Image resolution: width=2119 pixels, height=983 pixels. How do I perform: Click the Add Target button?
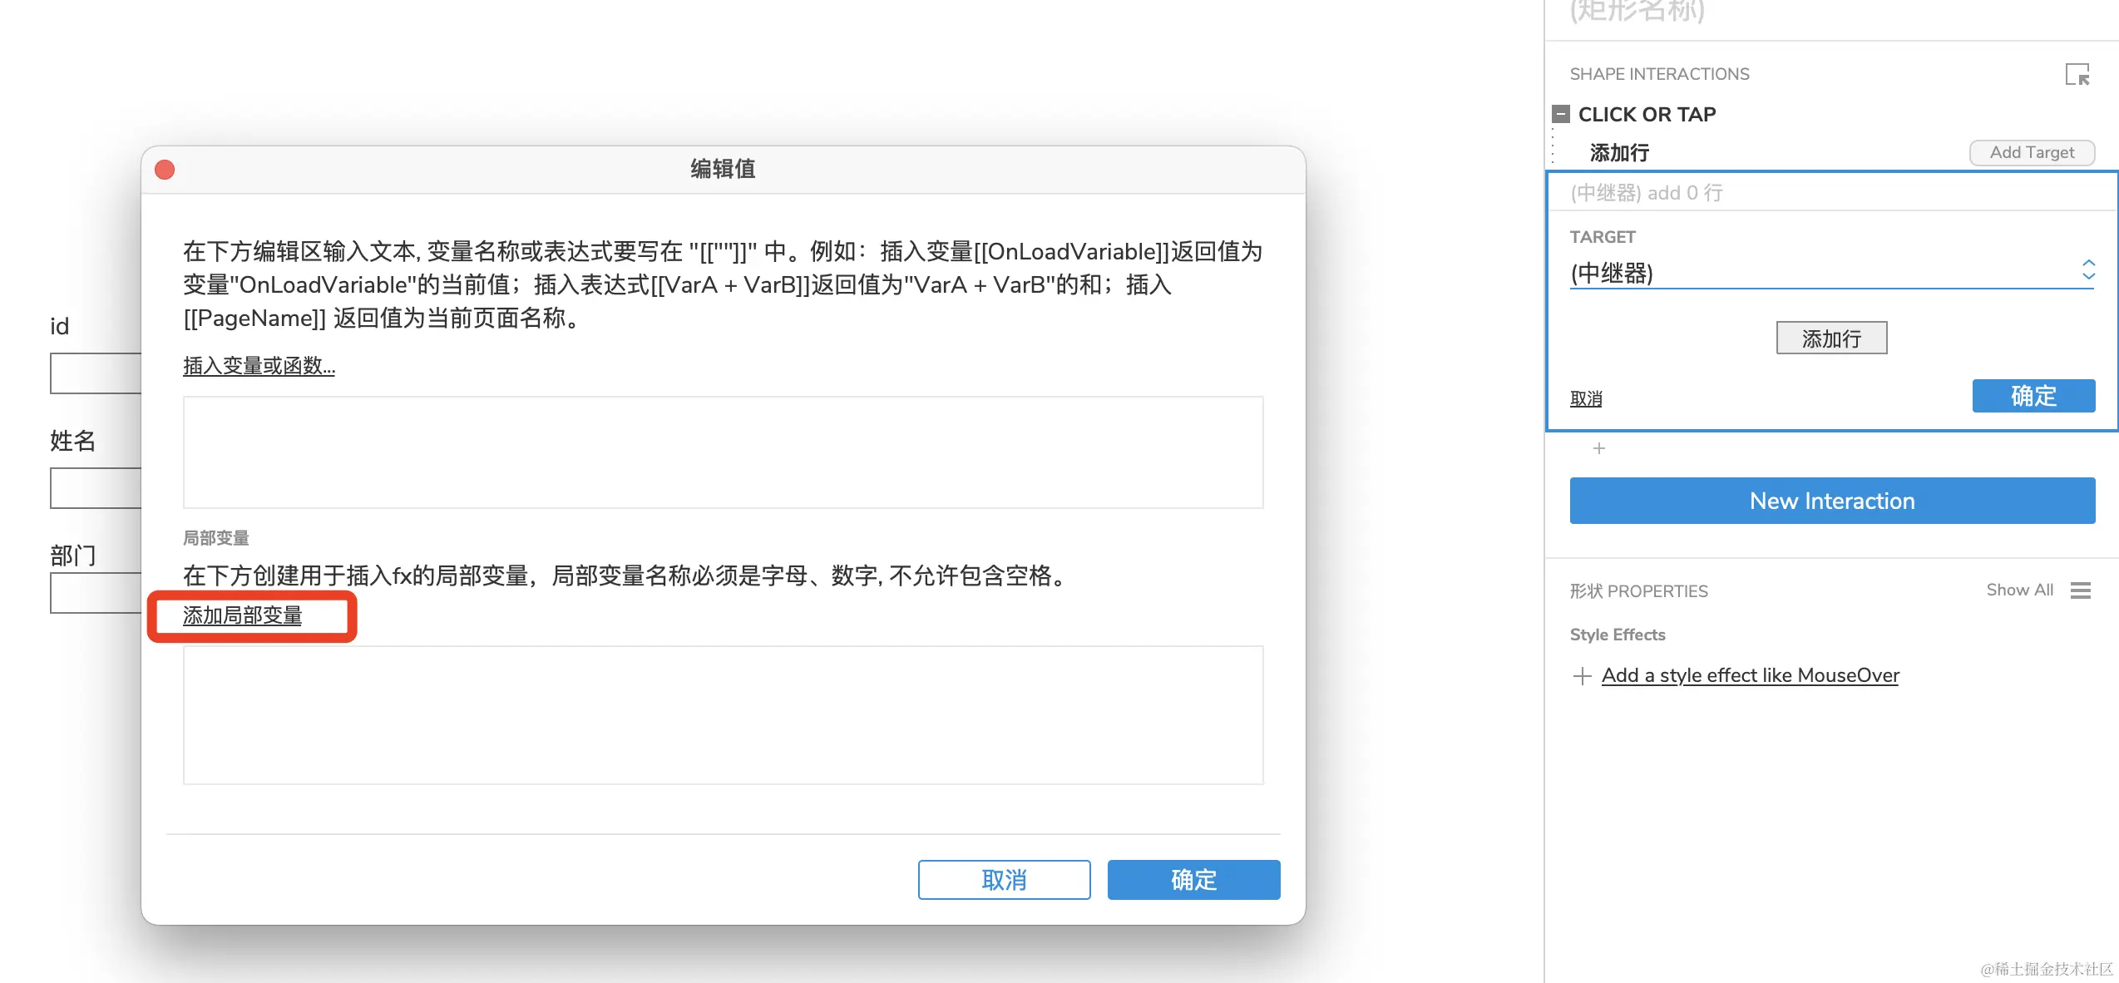click(2031, 153)
